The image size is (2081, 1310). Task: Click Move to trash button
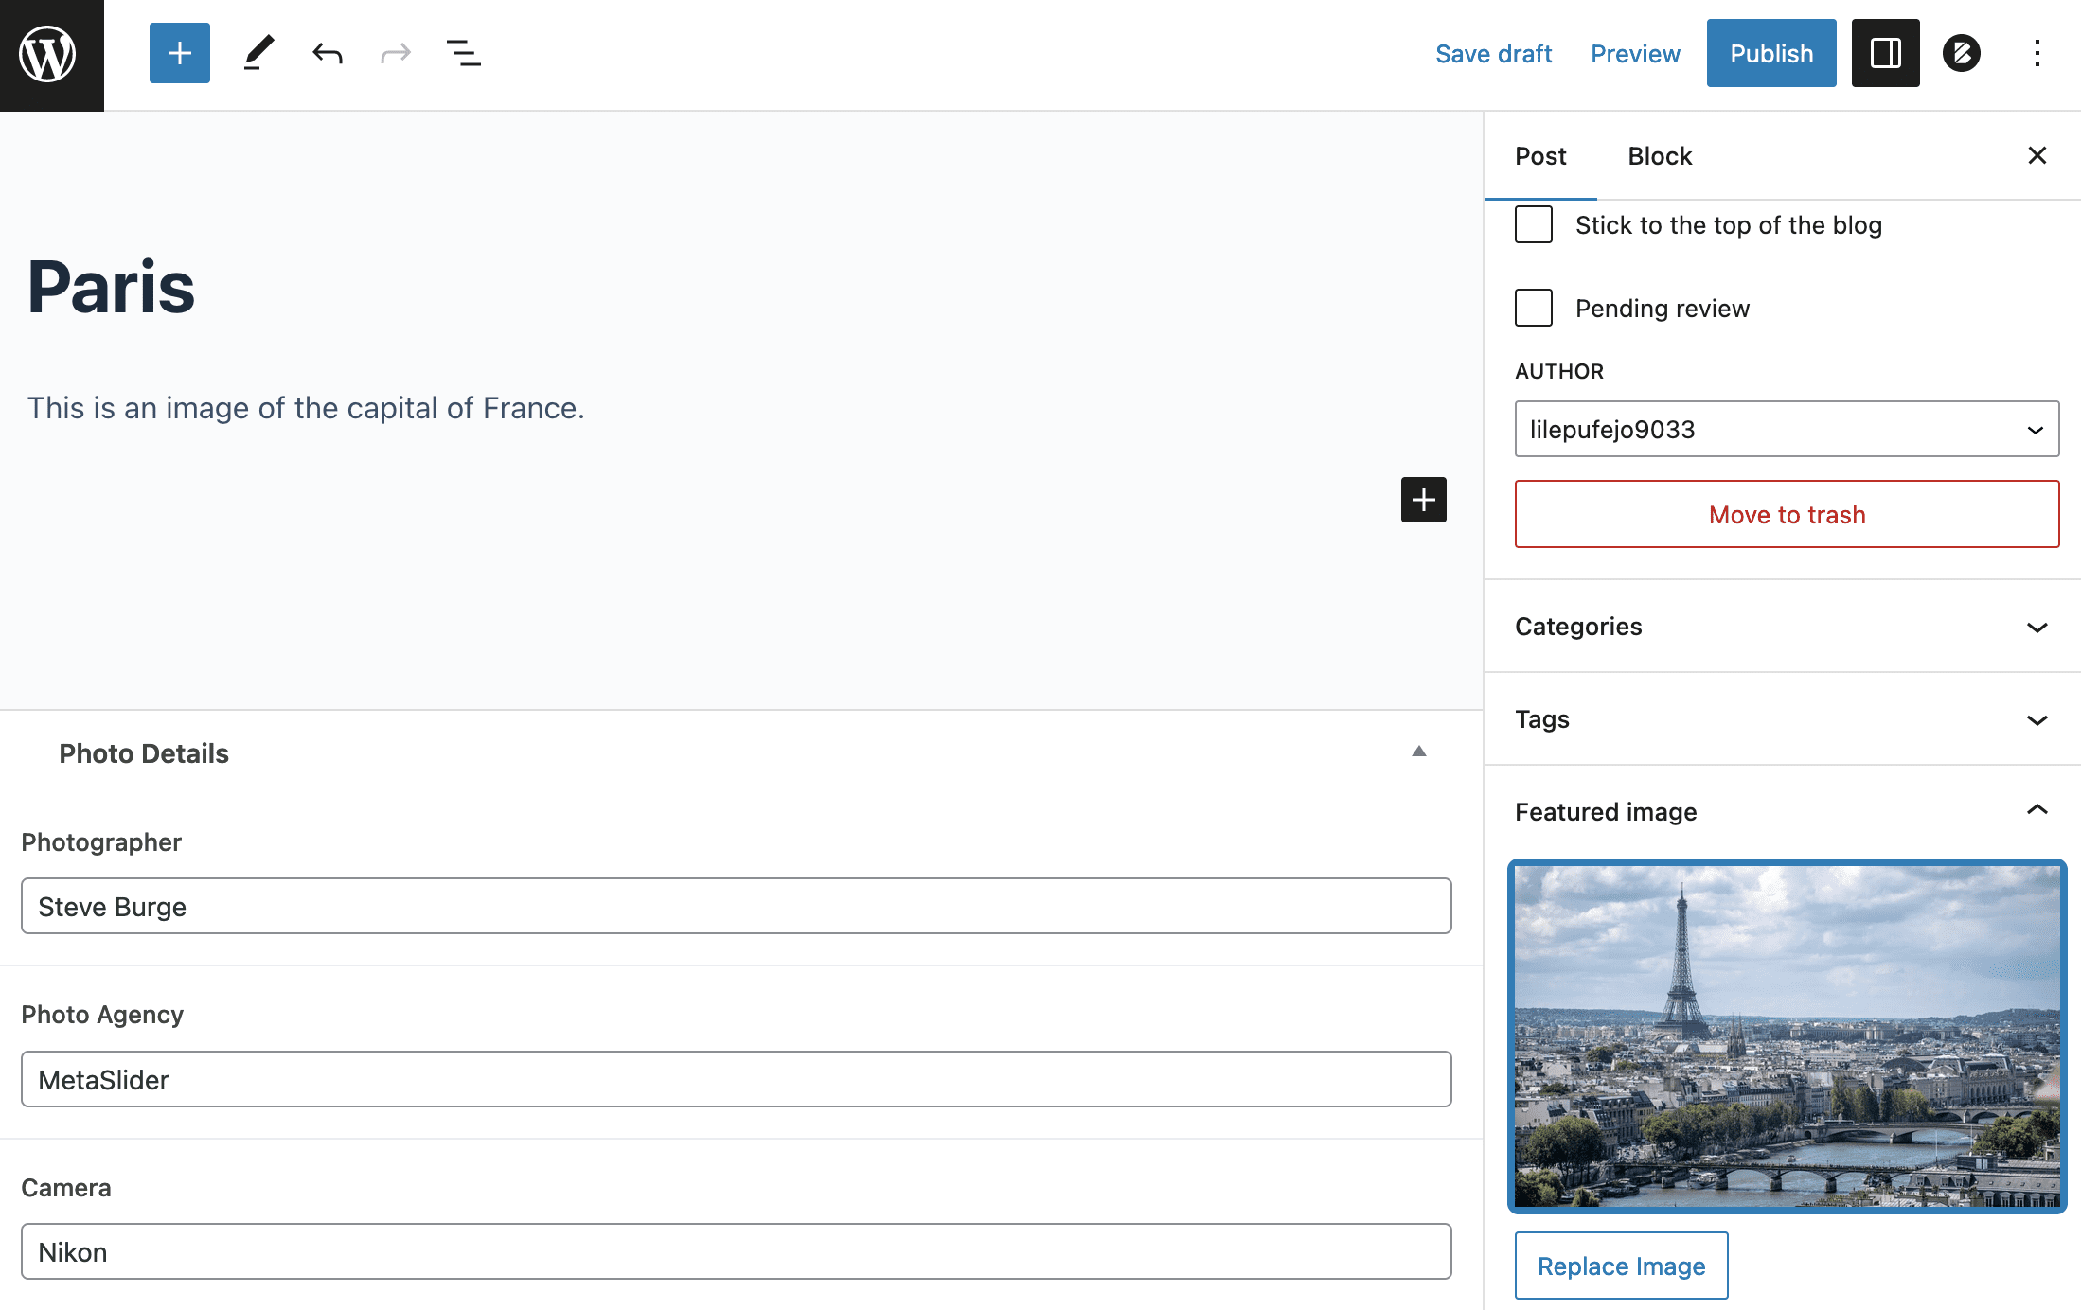[x=1786, y=514]
